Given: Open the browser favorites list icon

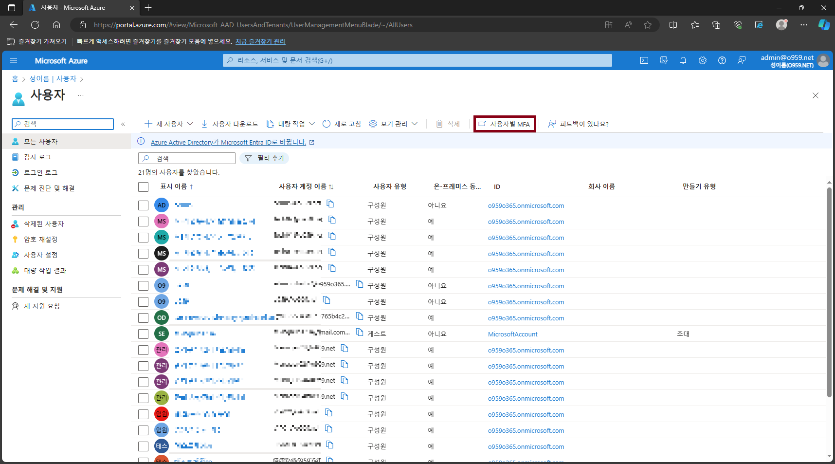Looking at the screenshot, I should point(695,25).
